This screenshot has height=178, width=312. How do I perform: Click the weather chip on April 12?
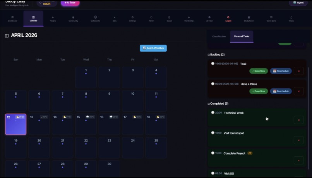pyautogui.click(x=20, y=117)
